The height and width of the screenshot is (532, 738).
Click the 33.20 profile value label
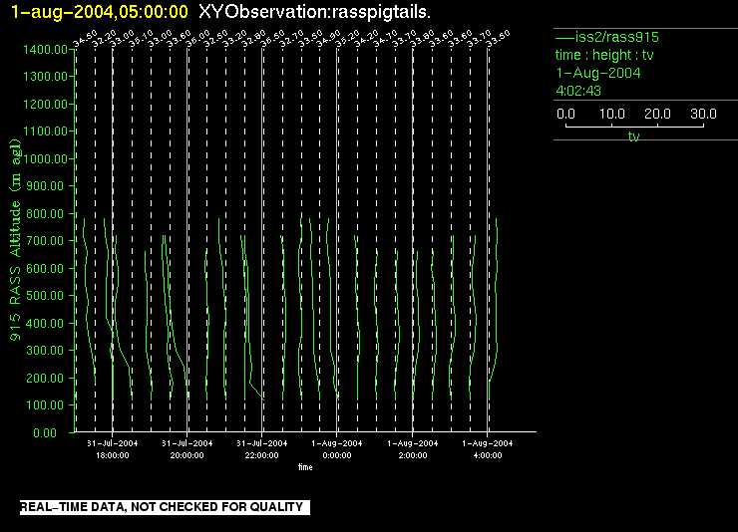point(234,39)
